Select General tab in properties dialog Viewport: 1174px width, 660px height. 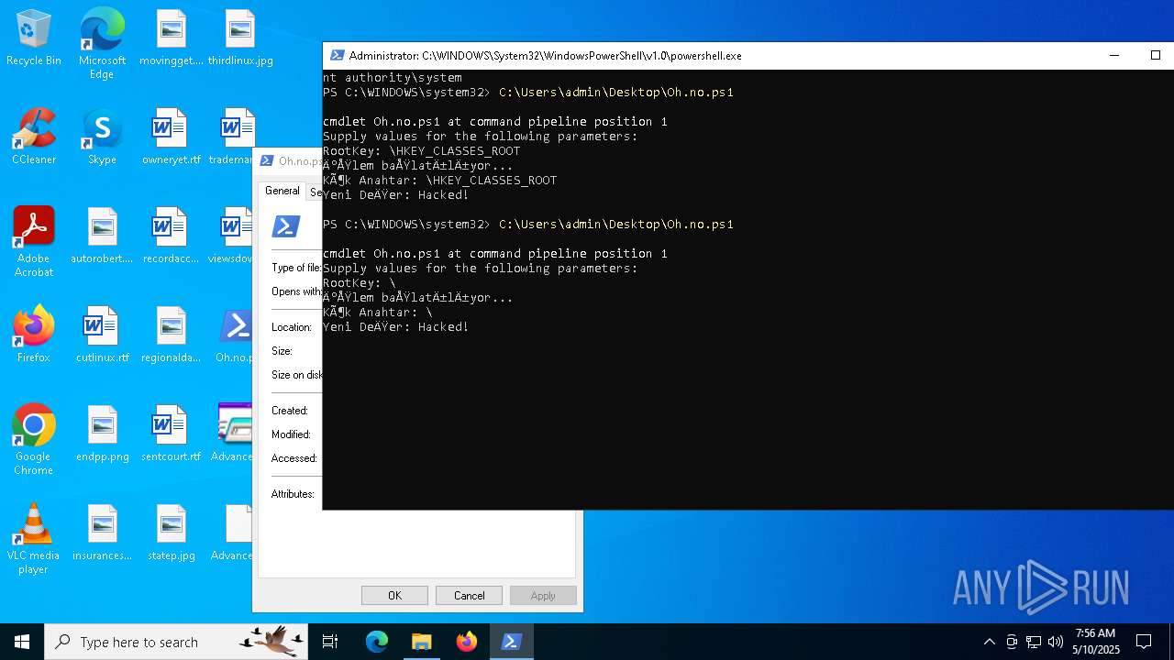click(x=282, y=191)
